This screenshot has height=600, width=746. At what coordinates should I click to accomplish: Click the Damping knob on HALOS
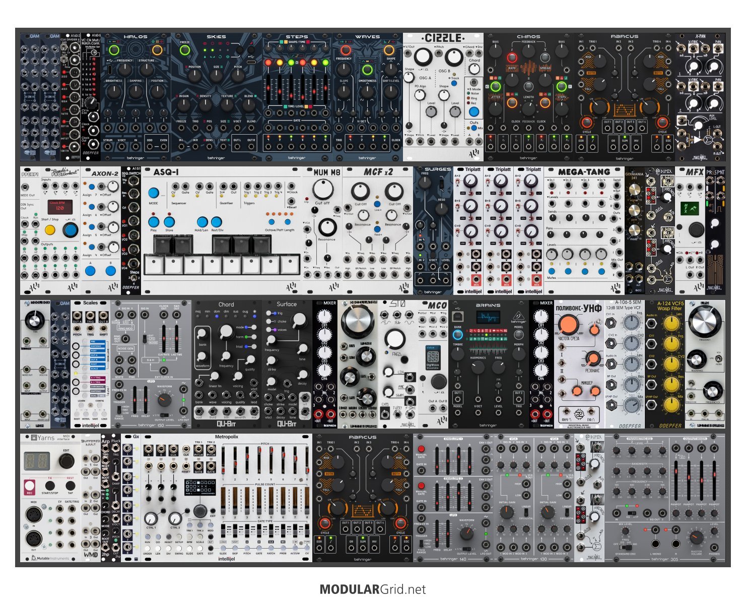click(135, 91)
